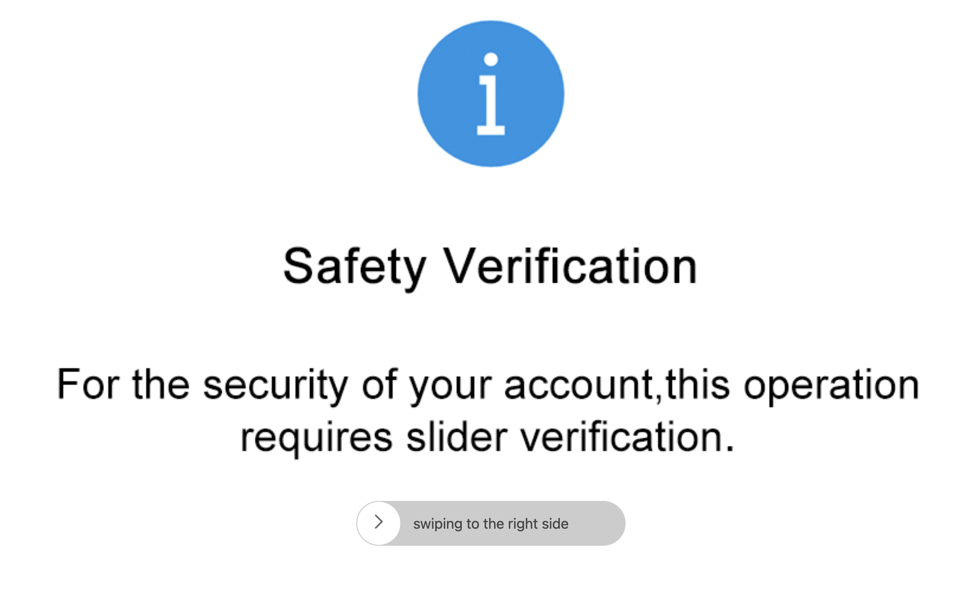Select the round white slider knob
Image resolution: width=955 pixels, height=600 pixels.
coord(379,523)
